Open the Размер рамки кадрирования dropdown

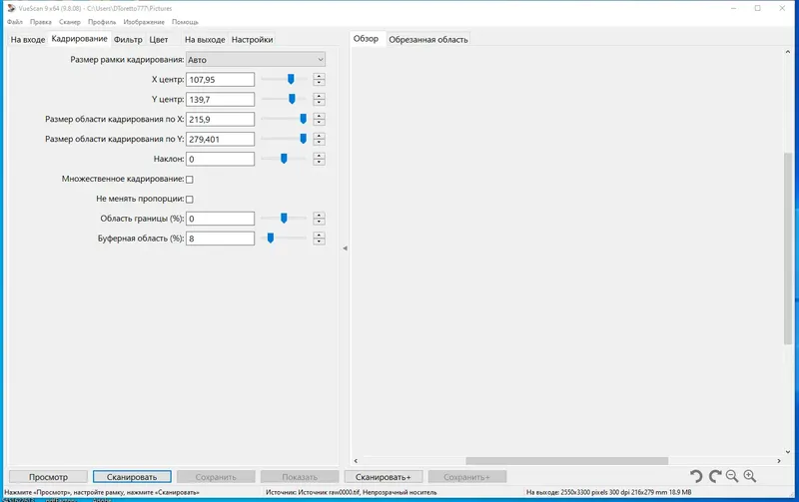tap(256, 60)
